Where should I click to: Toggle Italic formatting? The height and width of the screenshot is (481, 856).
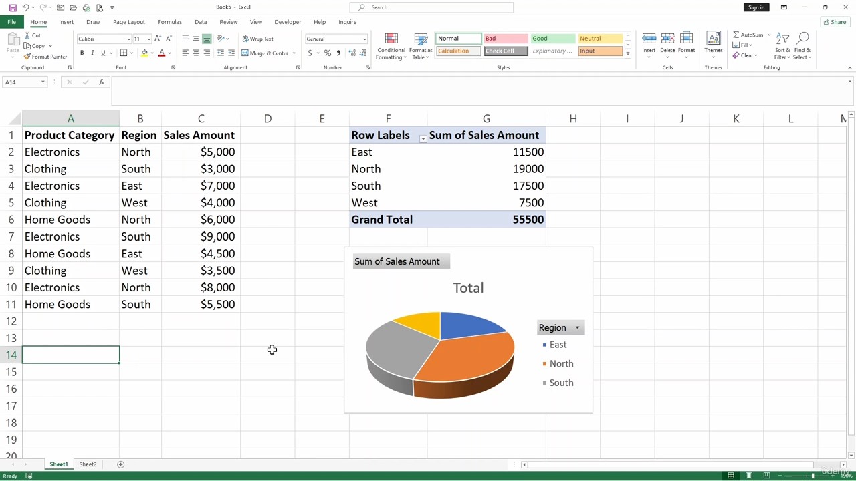point(93,53)
